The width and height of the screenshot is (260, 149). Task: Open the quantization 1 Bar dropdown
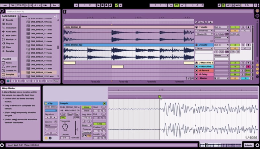[x=55, y=5]
